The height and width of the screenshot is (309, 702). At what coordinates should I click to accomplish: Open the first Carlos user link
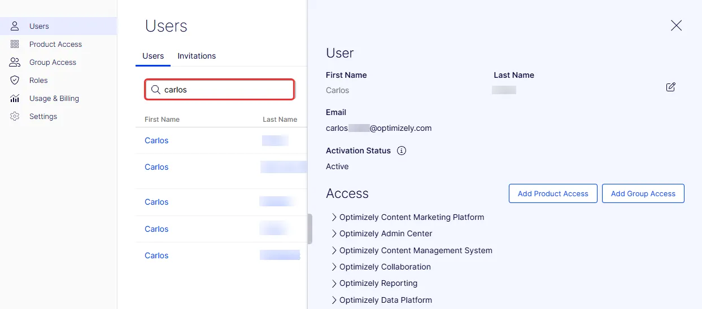click(156, 140)
